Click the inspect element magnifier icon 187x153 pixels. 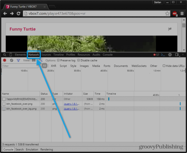[x=4, y=55]
